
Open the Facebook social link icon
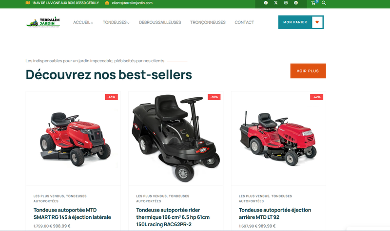(266, 3)
